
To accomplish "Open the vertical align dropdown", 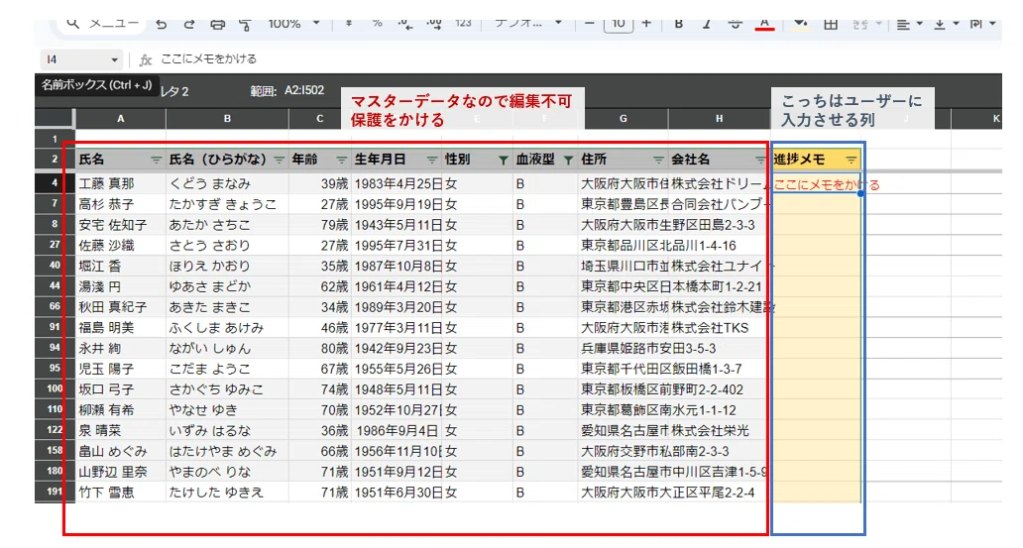I will pos(946,24).
